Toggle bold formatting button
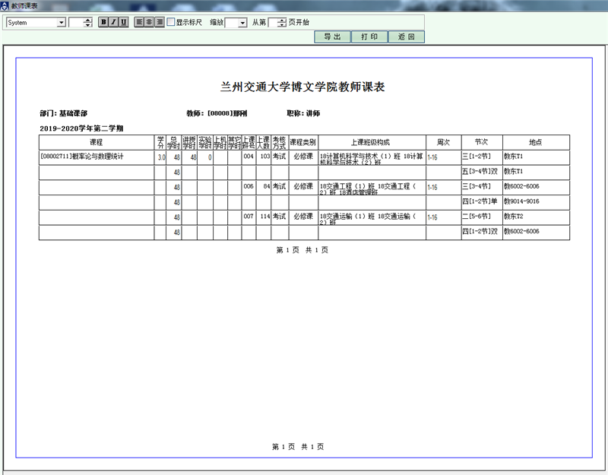 (103, 22)
